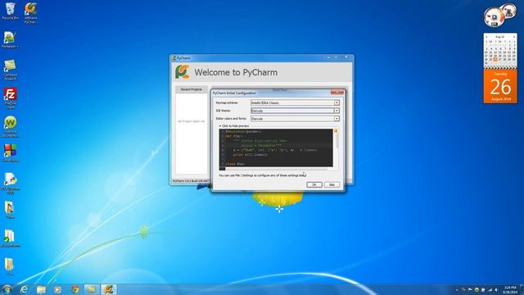Launch Google Chrome from the taskbar

(75, 289)
